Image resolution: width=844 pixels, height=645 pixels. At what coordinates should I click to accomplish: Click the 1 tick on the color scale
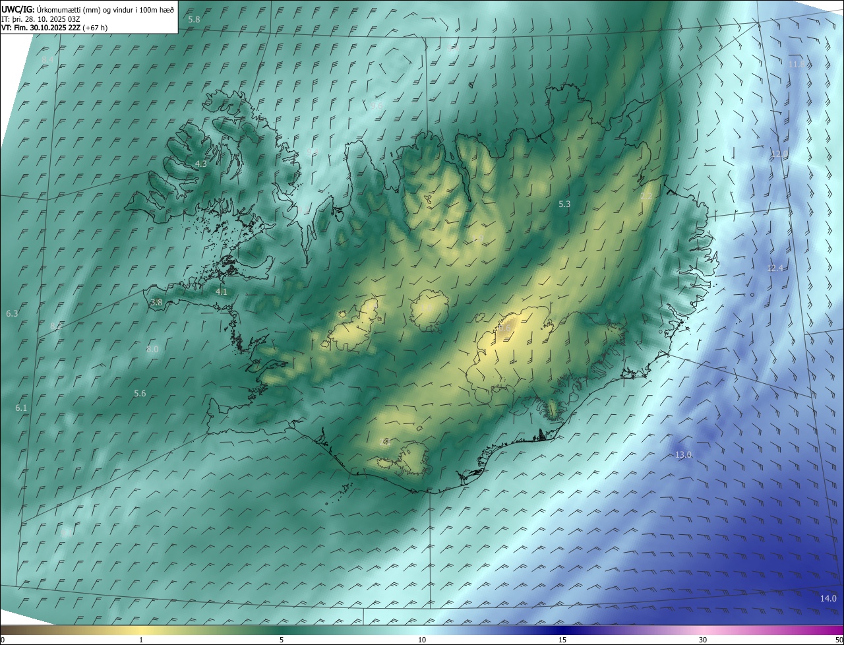coord(141,640)
